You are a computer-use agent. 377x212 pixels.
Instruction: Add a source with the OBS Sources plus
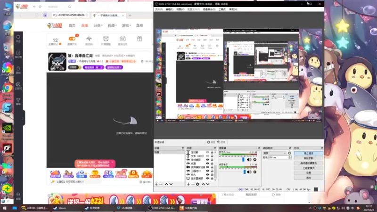188,184
